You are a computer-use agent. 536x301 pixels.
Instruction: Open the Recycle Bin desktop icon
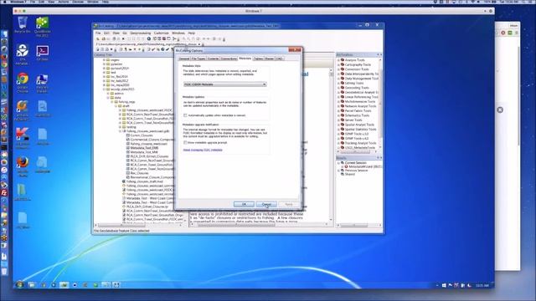23,23
